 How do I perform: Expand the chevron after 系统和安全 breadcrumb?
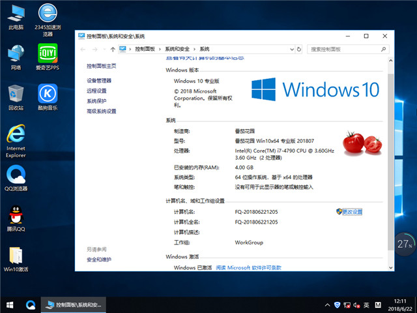[x=194, y=50]
